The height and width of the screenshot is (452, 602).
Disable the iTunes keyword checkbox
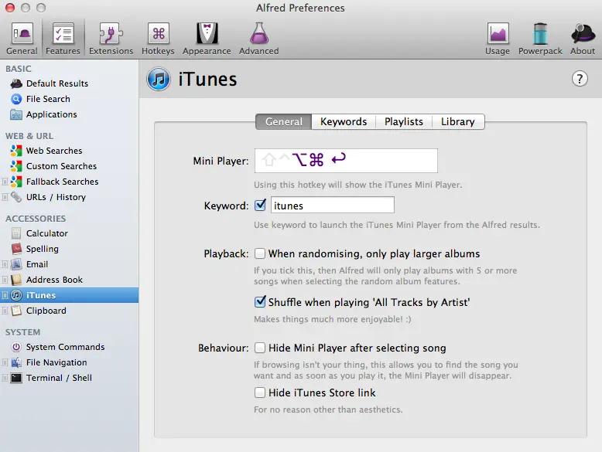(260, 205)
